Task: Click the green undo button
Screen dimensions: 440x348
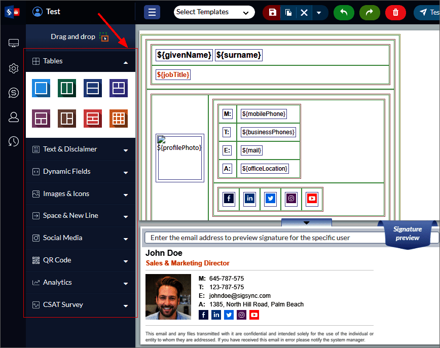Action: point(344,13)
